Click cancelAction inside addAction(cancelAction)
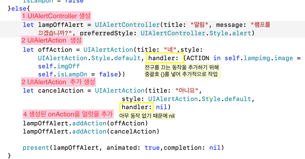Viewport: 305px width, 159px height. point(133,132)
